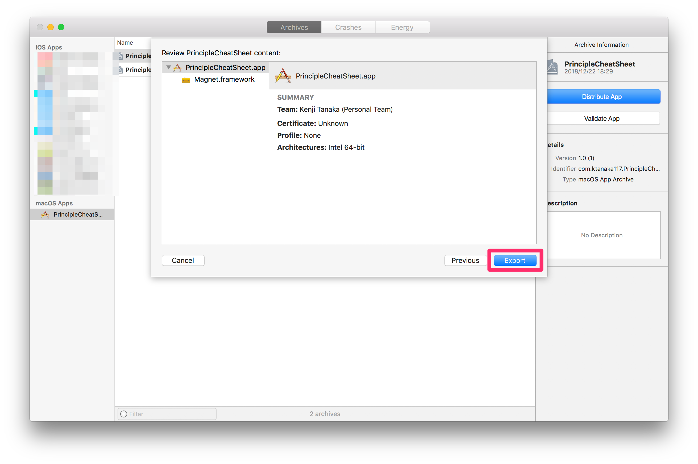The height and width of the screenshot is (464, 698).
Task: Click the SUMMARY heading
Action: (295, 97)
